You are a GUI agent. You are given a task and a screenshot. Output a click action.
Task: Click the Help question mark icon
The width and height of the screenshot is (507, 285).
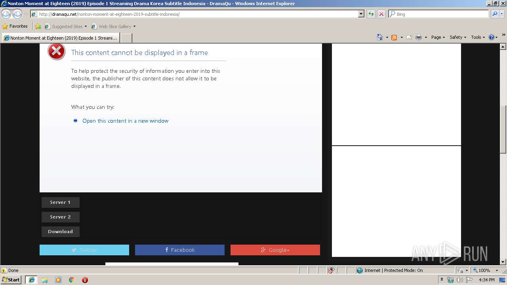click(492, 37)
